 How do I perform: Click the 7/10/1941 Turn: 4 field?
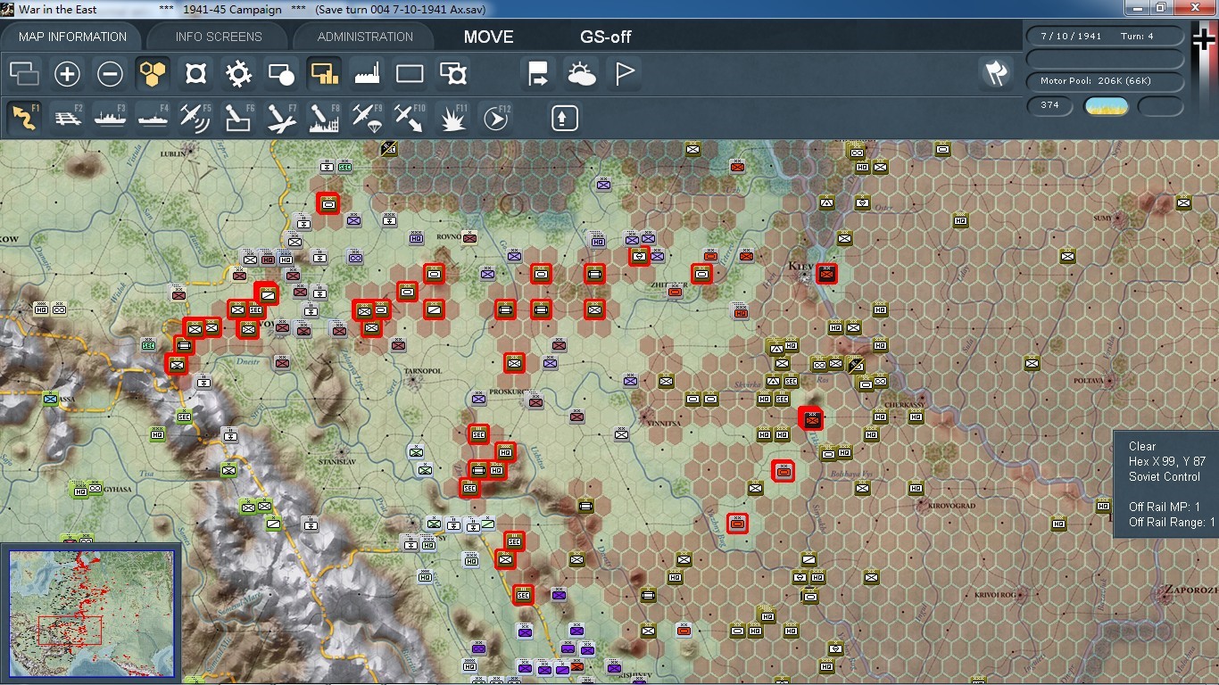(x=1106, y=37)
